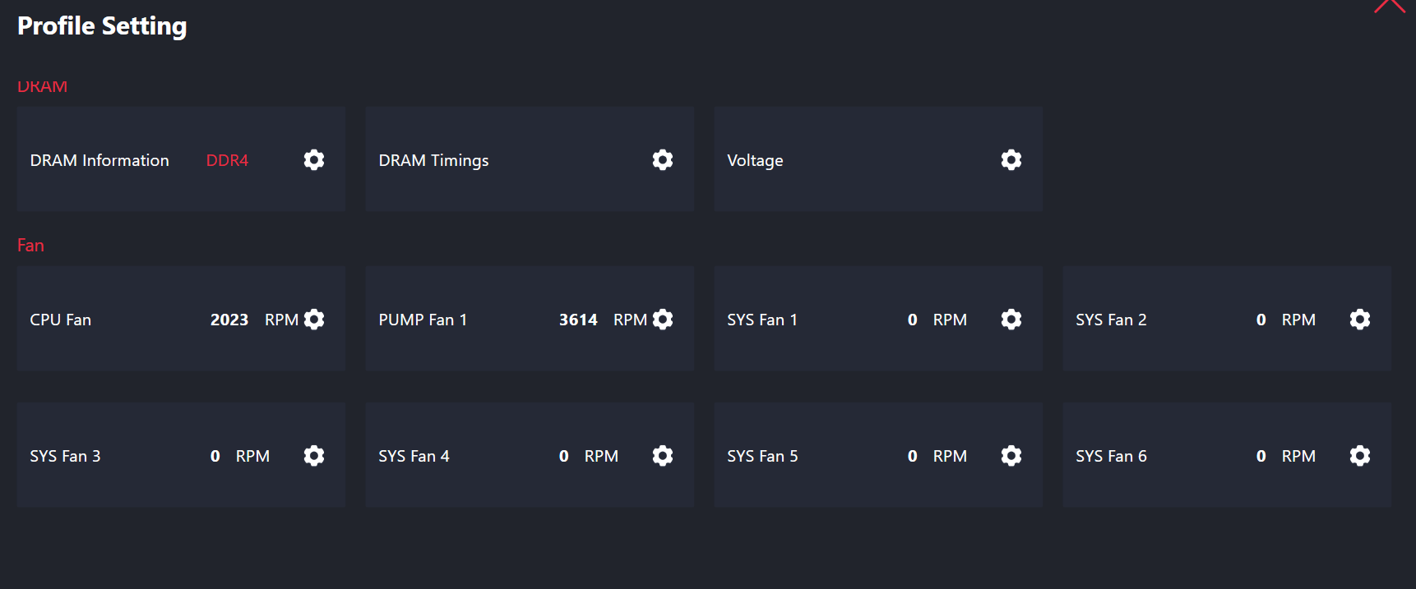1416x589 pixels.
Task: Click SYS Fan 2 gear icon
Action: point(1360,319)
